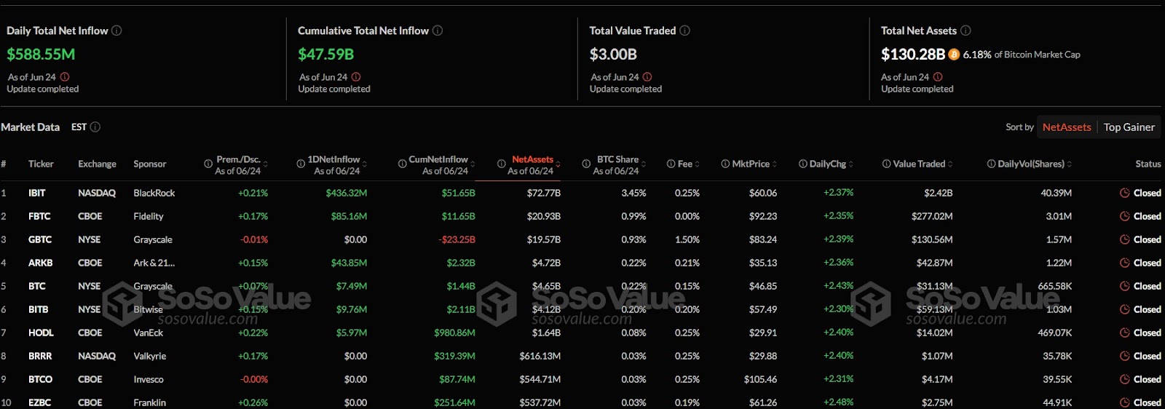This screenshot has height=409, width=1165.
Task: Click 6.18% of Bitcoin Market Cap text
Action: [x=1022, y=55]
